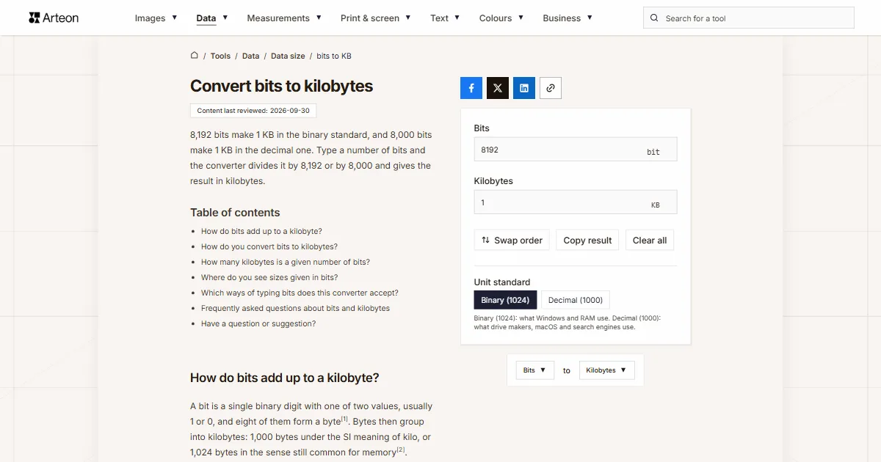
Task: Click the Search for a tool field
Action: pyautogui.click(x=749, y=18)
